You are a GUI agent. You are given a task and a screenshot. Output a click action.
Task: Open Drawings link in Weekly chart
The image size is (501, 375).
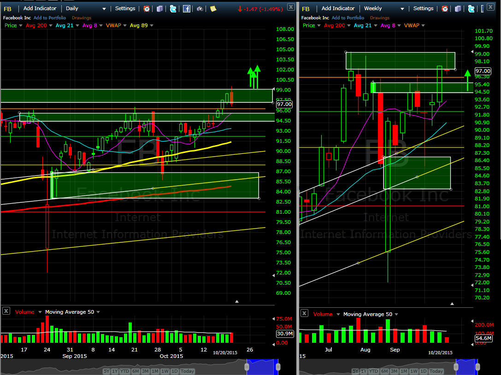point(380,18)
